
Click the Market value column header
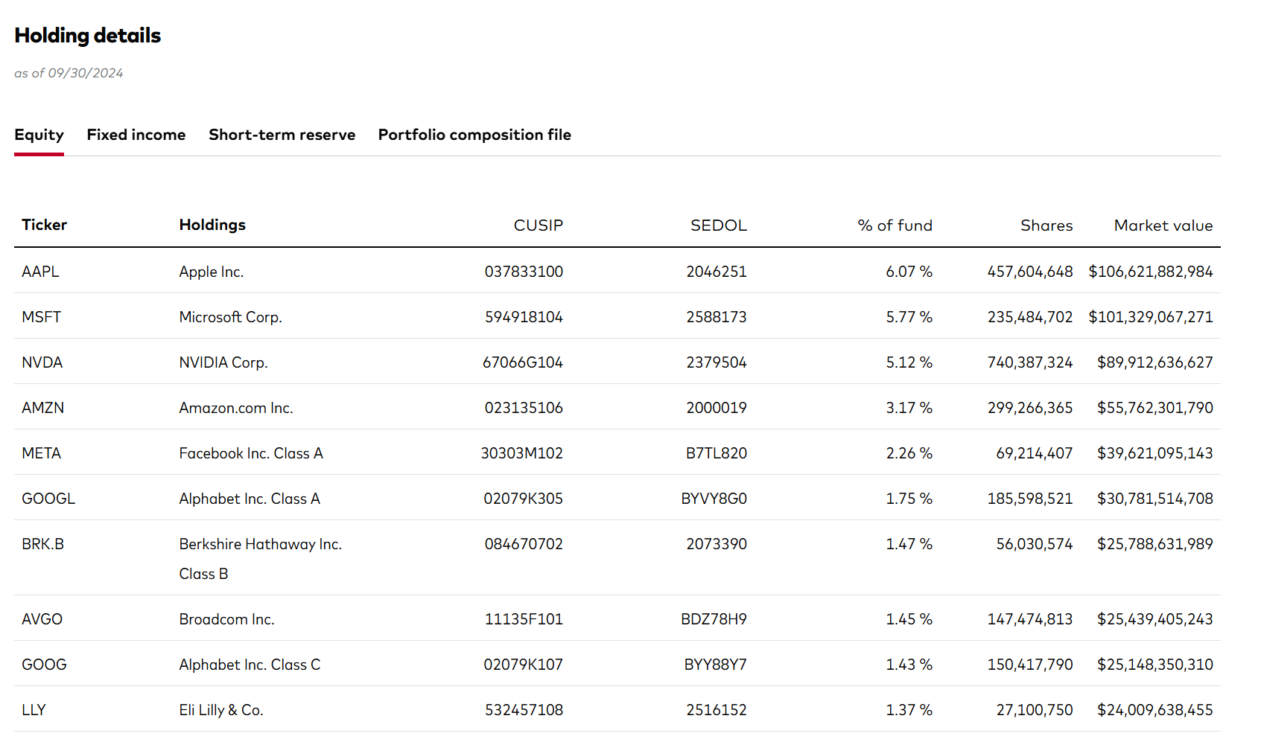point(1163,225)
